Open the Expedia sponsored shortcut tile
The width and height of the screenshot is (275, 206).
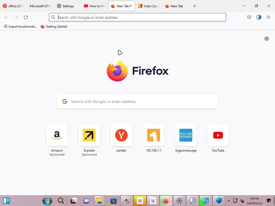89,135
